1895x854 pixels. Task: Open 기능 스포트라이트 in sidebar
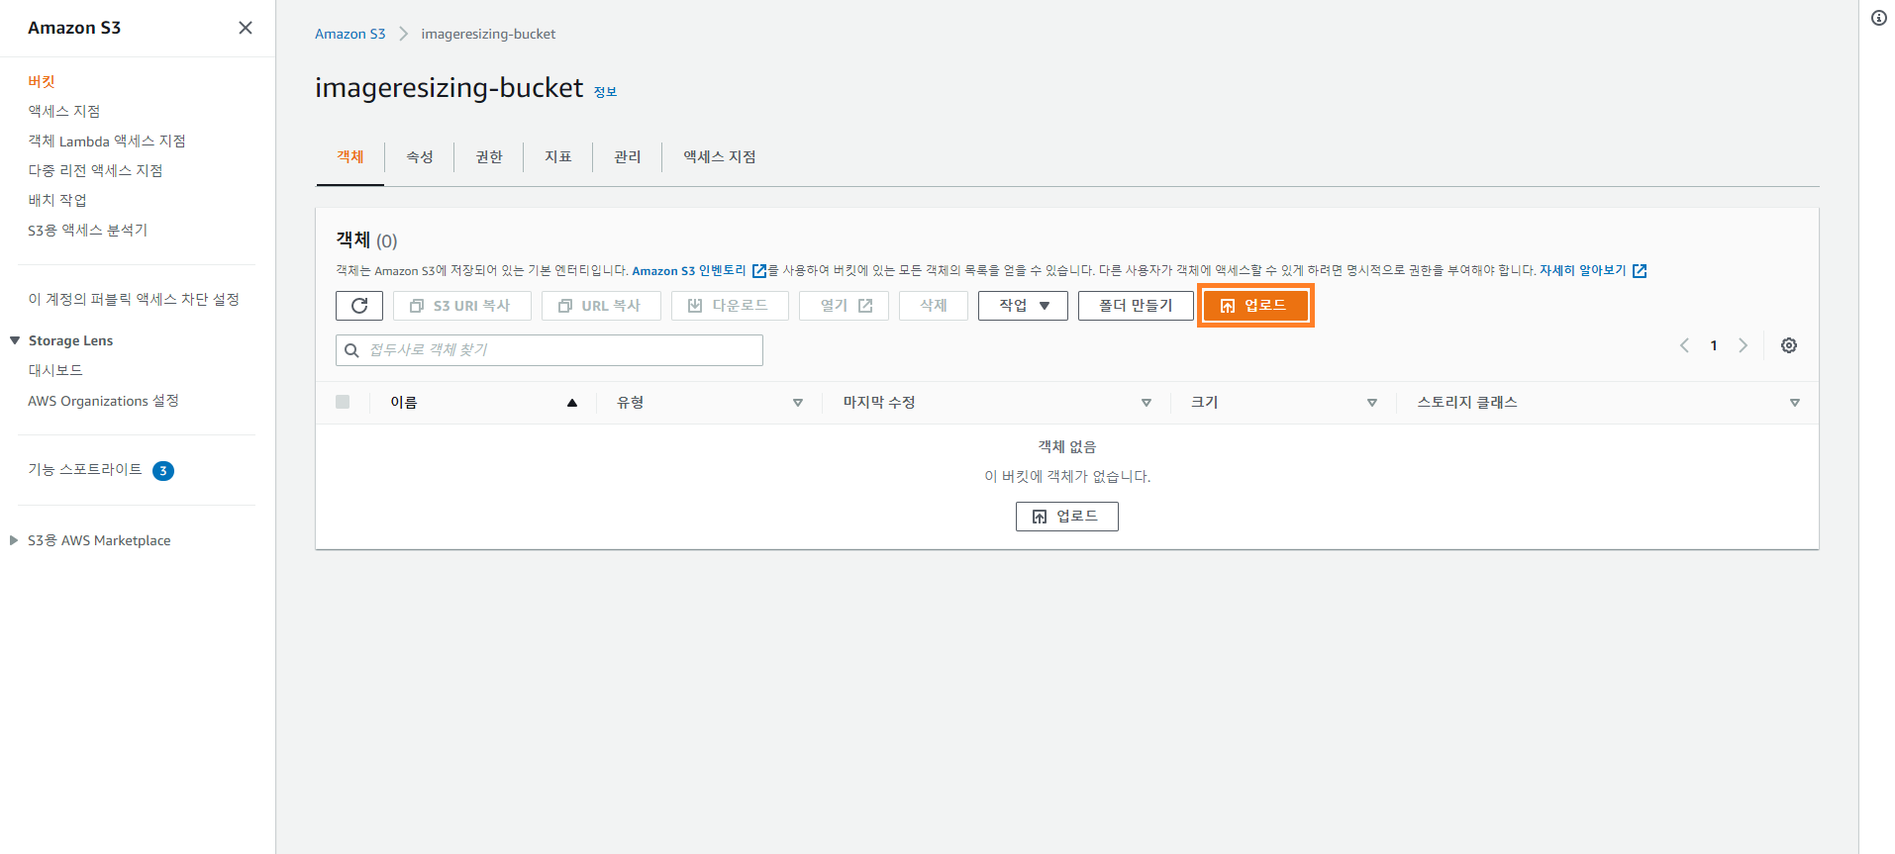[85, 469]
